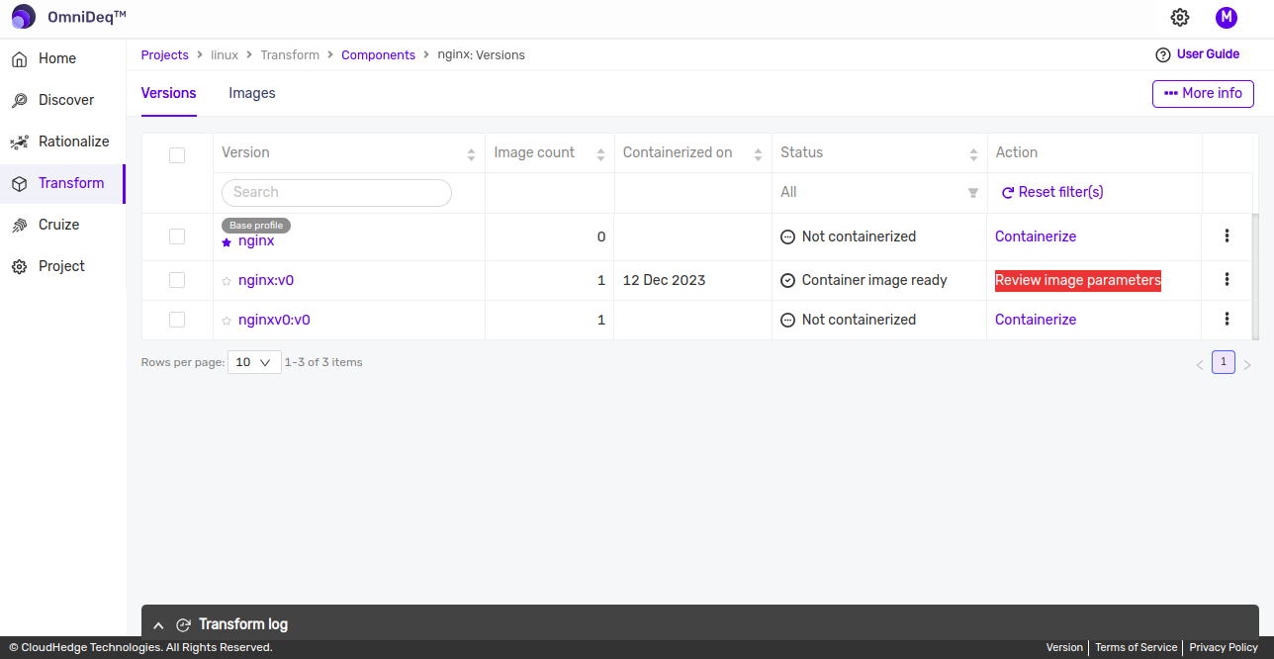1274x659 pixels.
Task: Expand the Transform log panel
Action: coord(158,625)
